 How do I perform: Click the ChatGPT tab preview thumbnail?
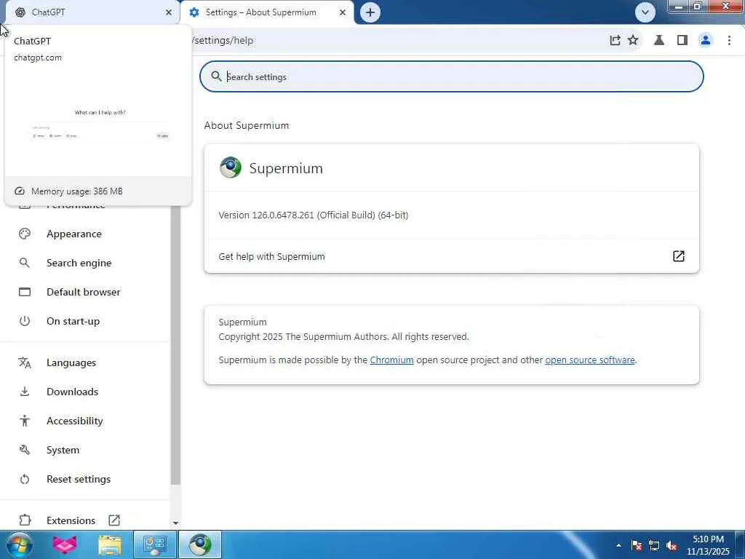(98, 124)
